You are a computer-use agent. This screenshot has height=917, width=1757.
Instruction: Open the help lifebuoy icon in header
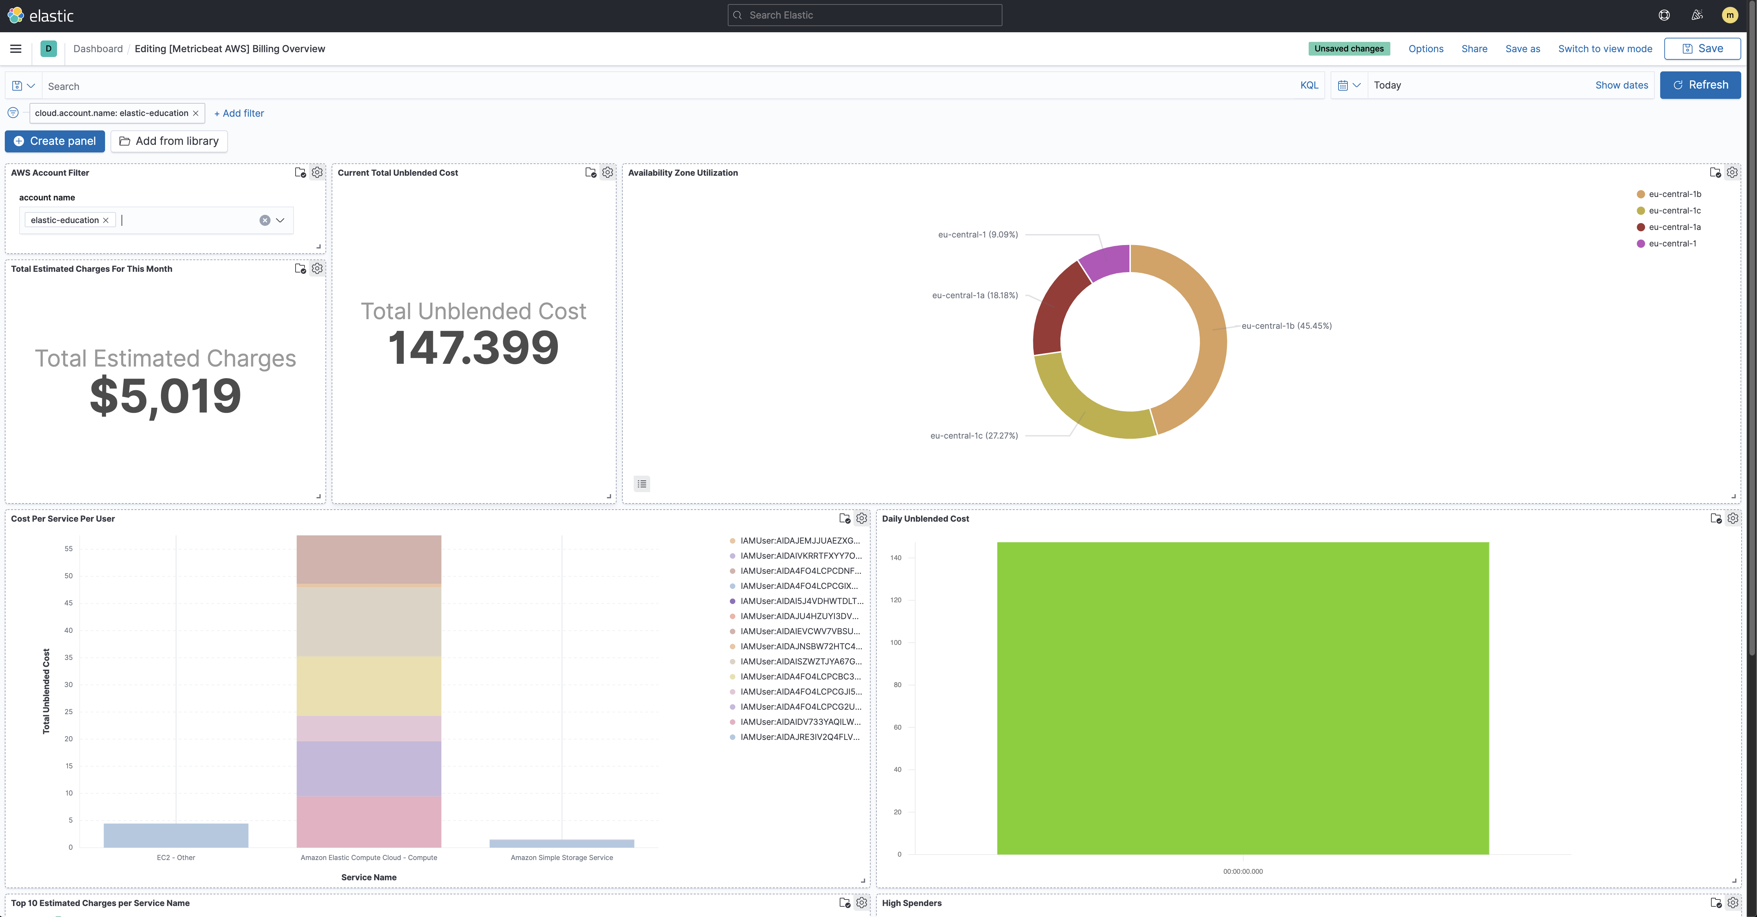click(1664, 15)
